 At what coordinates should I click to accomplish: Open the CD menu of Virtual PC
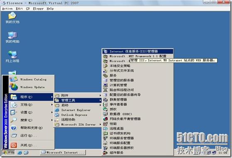pyautogui.click(x=28, y=9)
